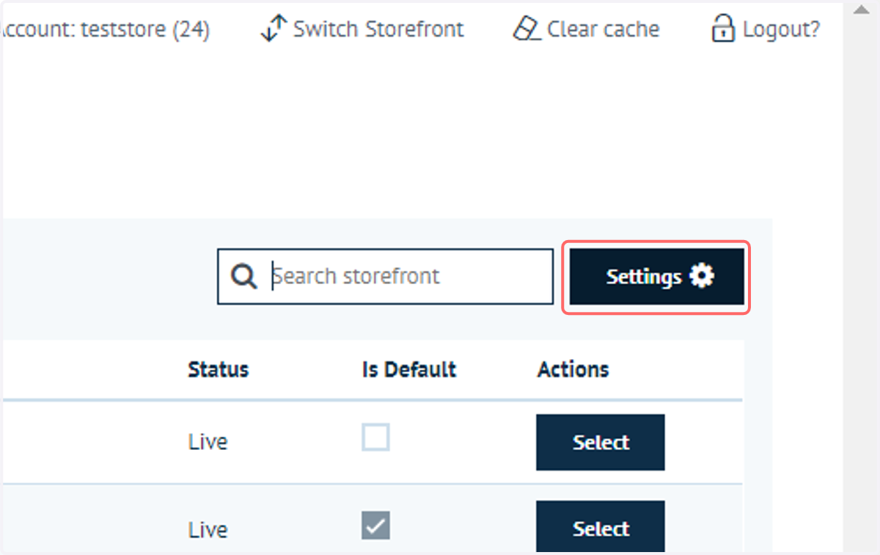Click Select button in second Live row
The height and width of the screenshot is (555, 880).
click(601, 528)
